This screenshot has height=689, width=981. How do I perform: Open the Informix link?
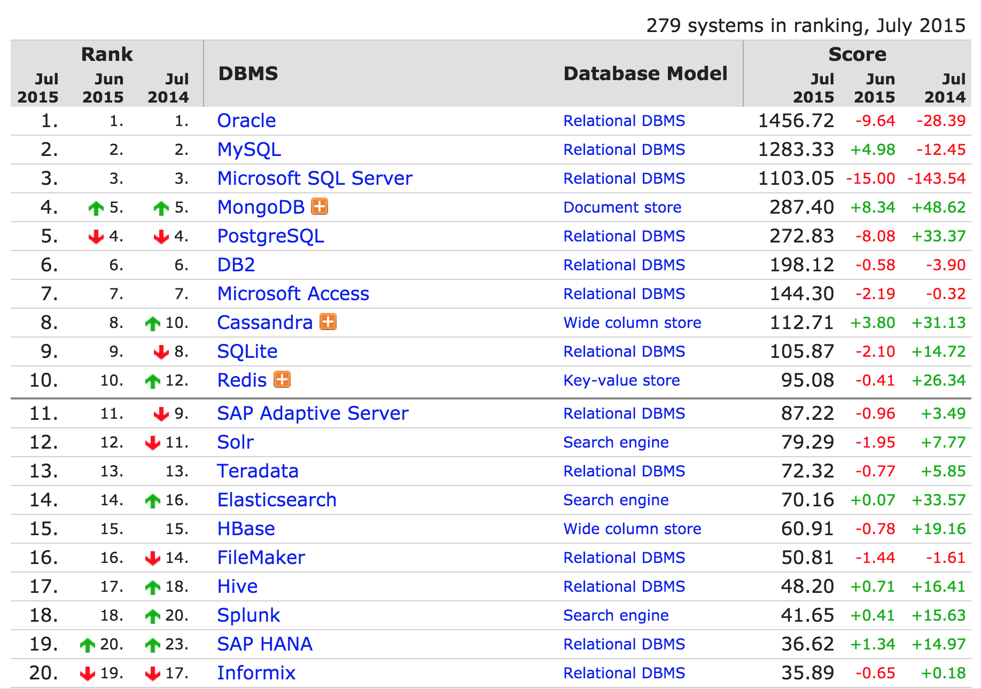[256, 673]
